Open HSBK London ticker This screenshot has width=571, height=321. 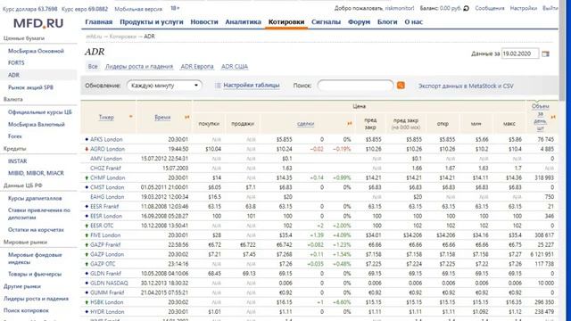click(107, 302)
